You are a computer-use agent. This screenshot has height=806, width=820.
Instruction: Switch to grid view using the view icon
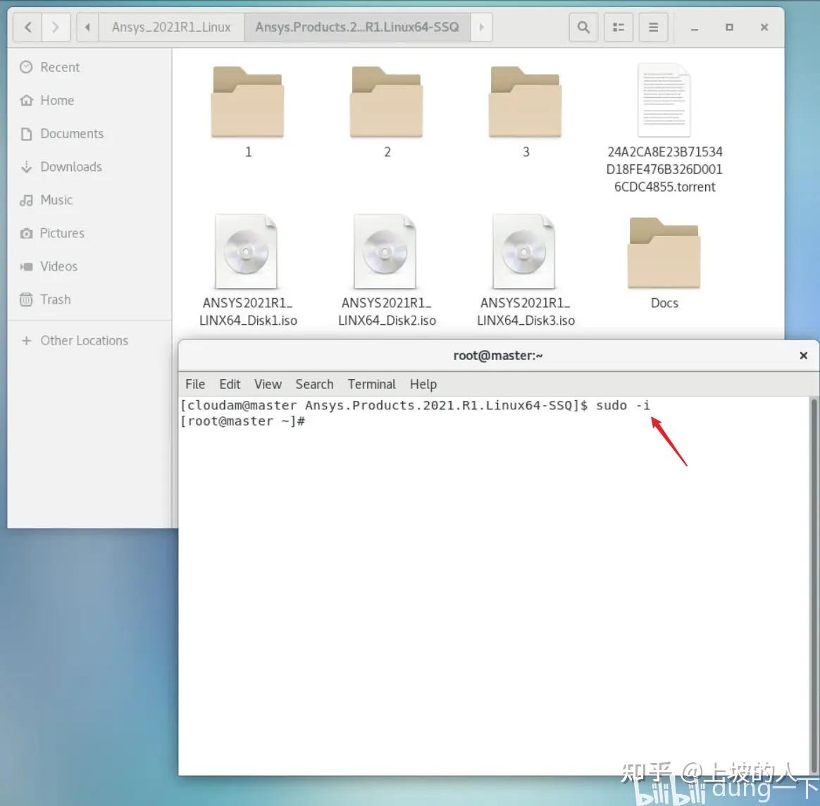point(618,27)
